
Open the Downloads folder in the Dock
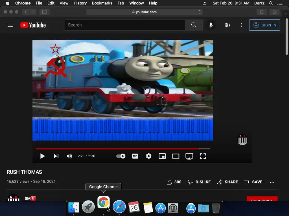(x=203, y=208)
